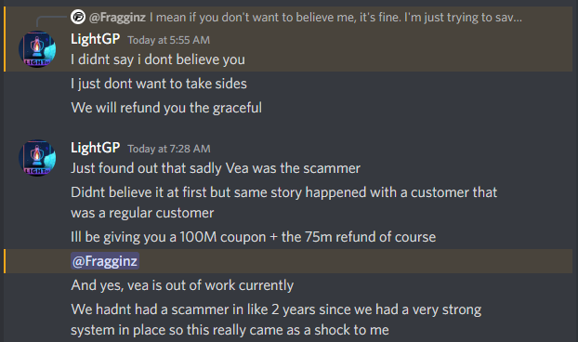578x342 pixels.
Task: Select message 'We will refund you the graceful'
Action: click(166, 108)
